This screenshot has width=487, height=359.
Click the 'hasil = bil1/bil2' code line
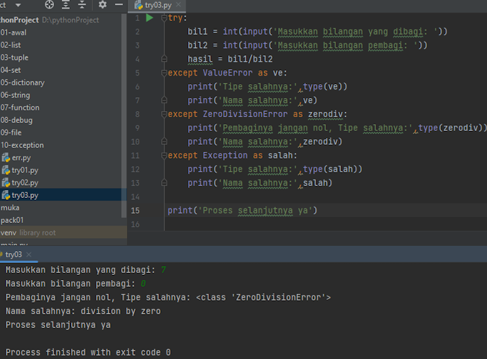click(230, 59)
